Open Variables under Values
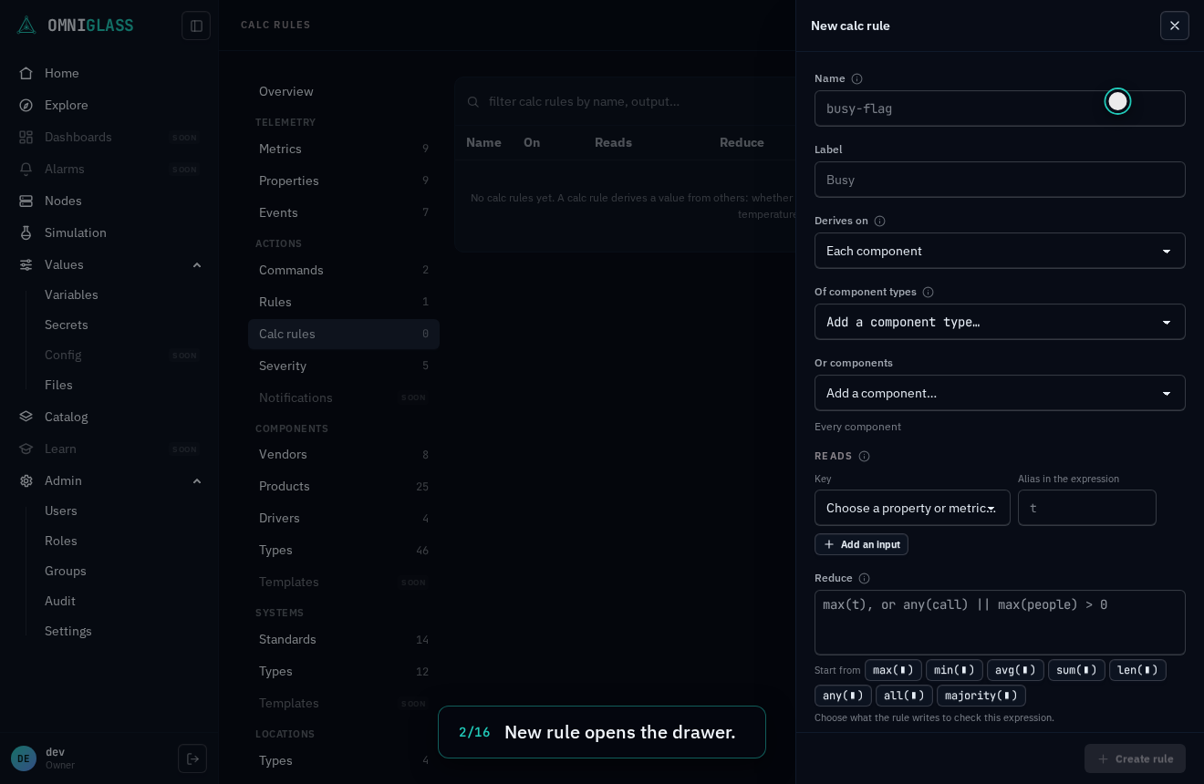The height and width of the screenshot is (784, 1204). pyautogui.click(x=71, y=294)
